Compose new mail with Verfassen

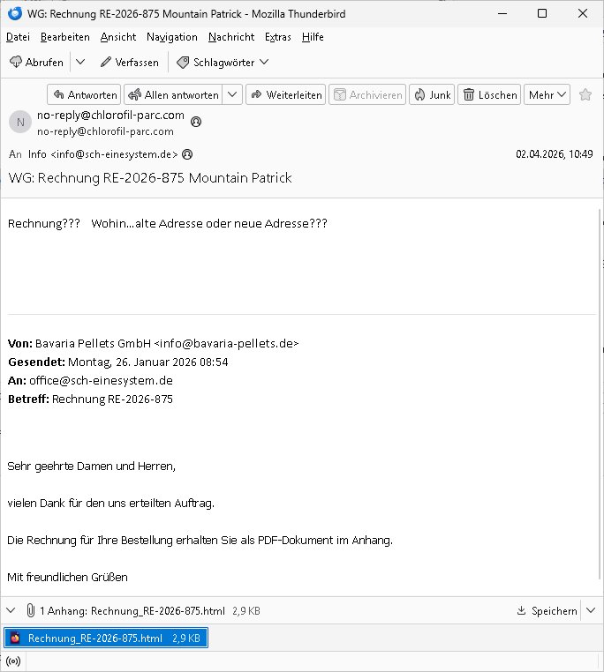(x=130, y=63)
